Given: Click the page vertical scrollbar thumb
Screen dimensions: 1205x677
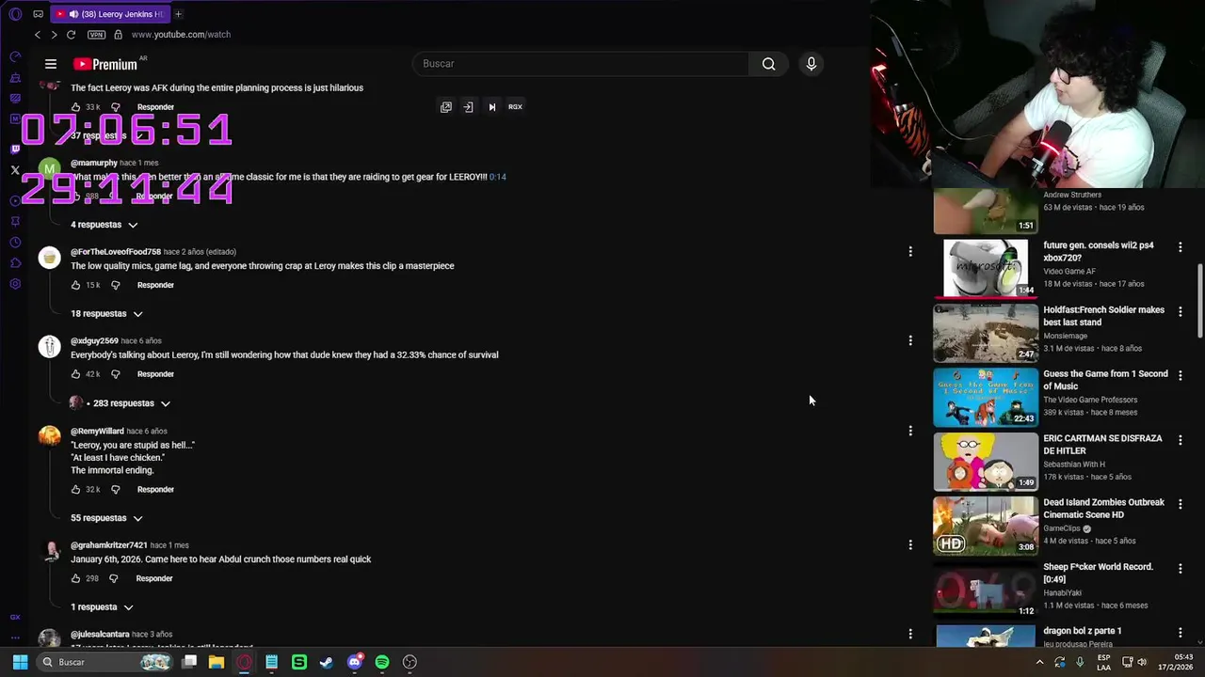Looking at the screenshot, I should (1199, 301).
